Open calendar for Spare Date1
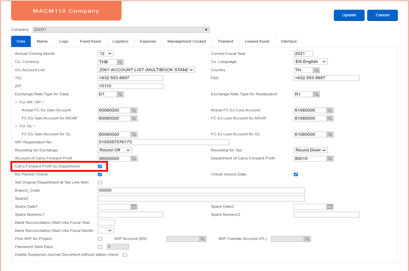 click(x=134, y=207)
